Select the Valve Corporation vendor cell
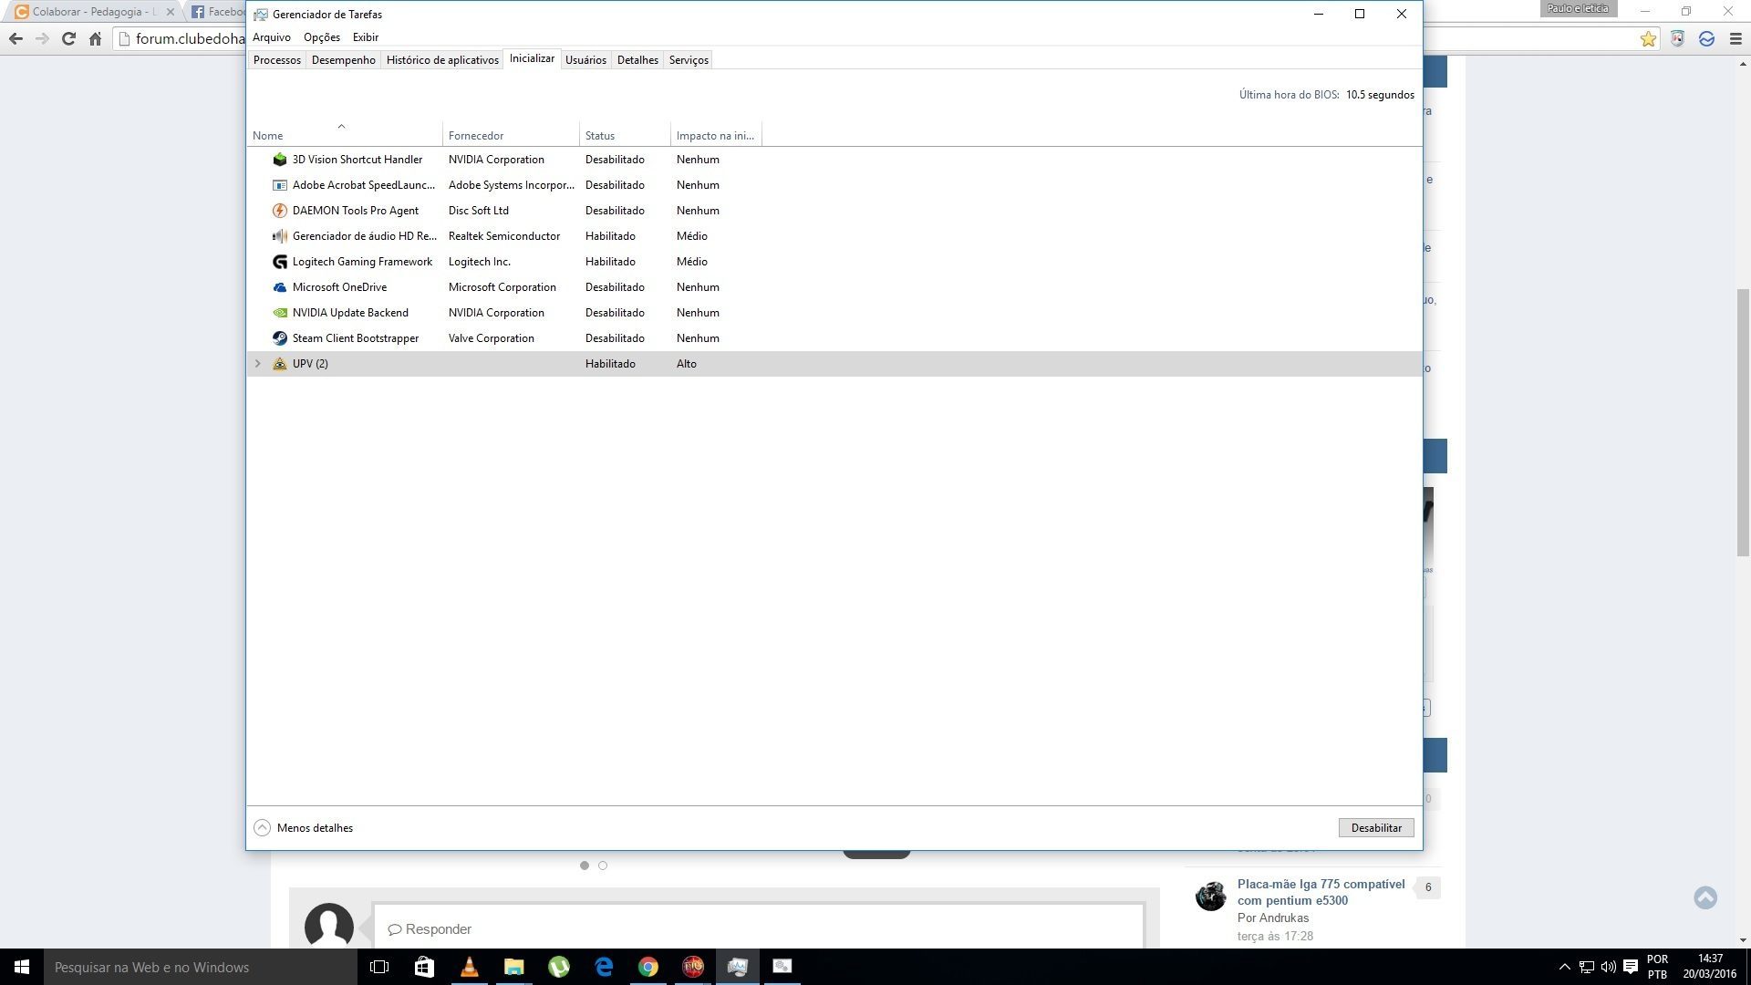The image size is (1751, 985). (492, 338)
